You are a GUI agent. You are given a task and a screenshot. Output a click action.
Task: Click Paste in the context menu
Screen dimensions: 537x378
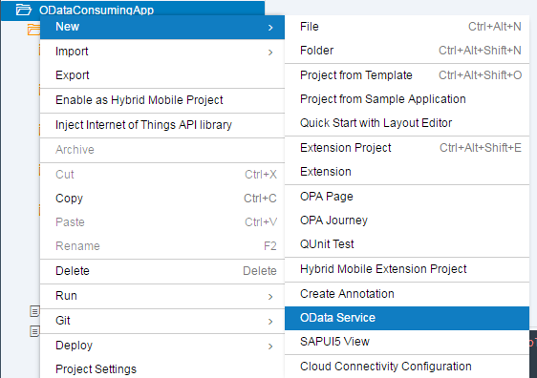(x=162, y=222)
